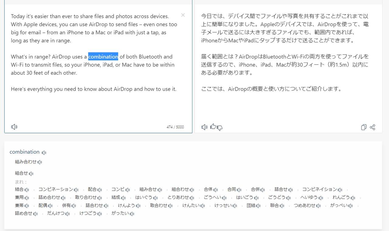389x231 pixels.
Task: Click the word 詰合わせ
Action: (x=95, y=205)
